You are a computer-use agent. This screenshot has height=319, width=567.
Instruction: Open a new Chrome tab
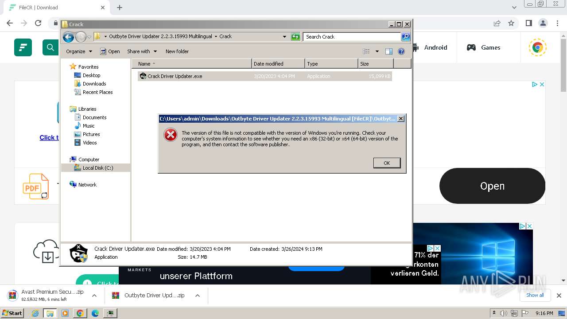click(x=120, y=8)
